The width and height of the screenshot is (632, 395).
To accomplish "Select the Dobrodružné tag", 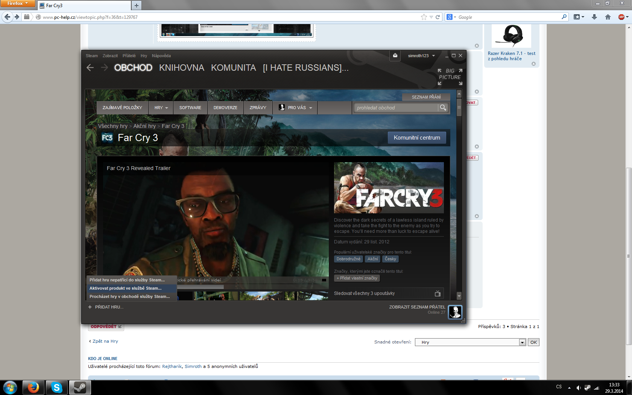I will coord(348,259).
